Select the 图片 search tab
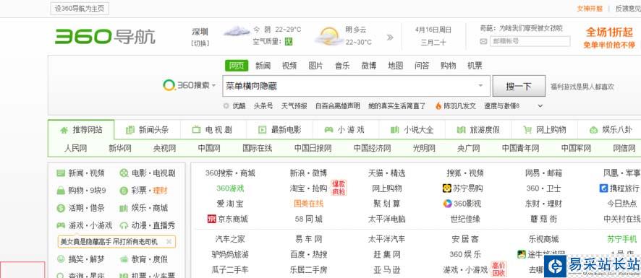This screenshot has height=278, width=641. pyautogui.click(x=315, y=65)
